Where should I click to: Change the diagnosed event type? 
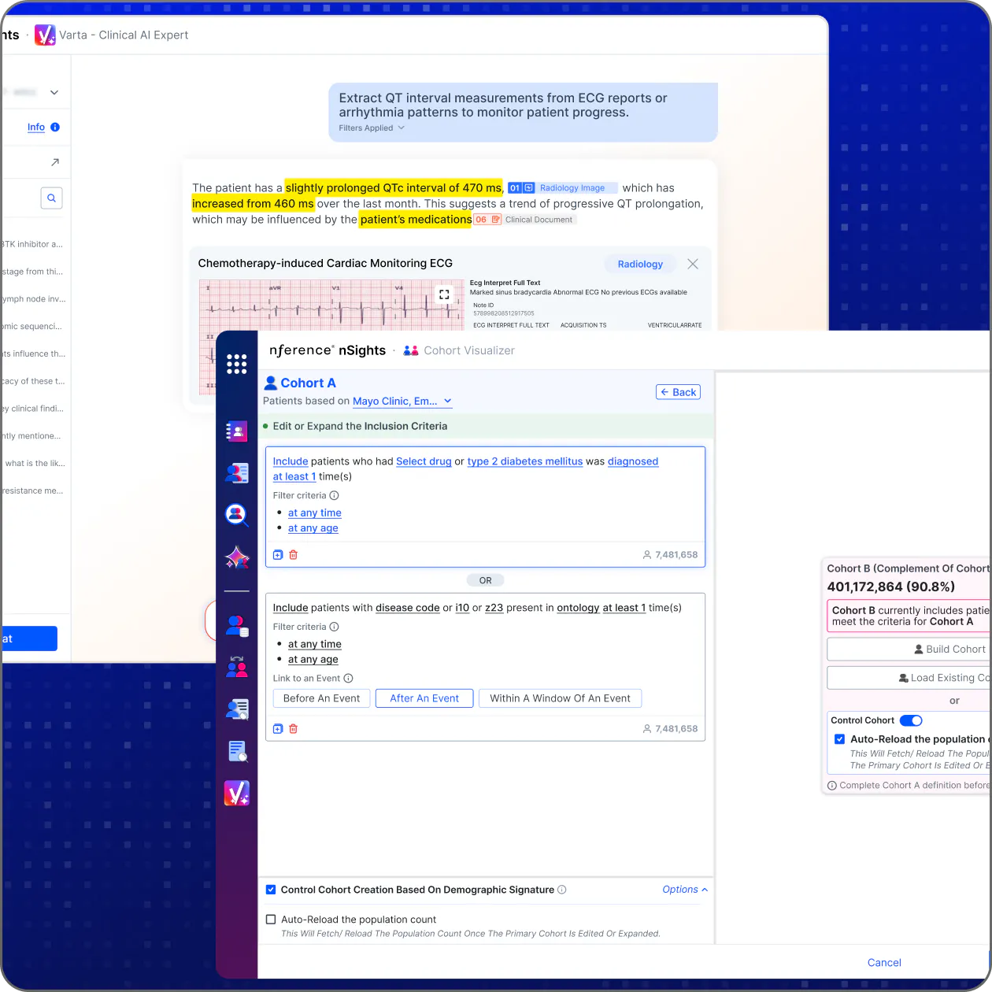[633, 461]
